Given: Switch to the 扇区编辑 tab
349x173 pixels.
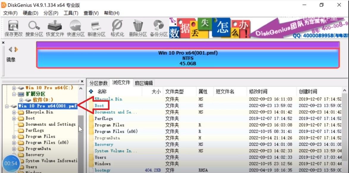Looking at the screenshot, I should 144,83.
